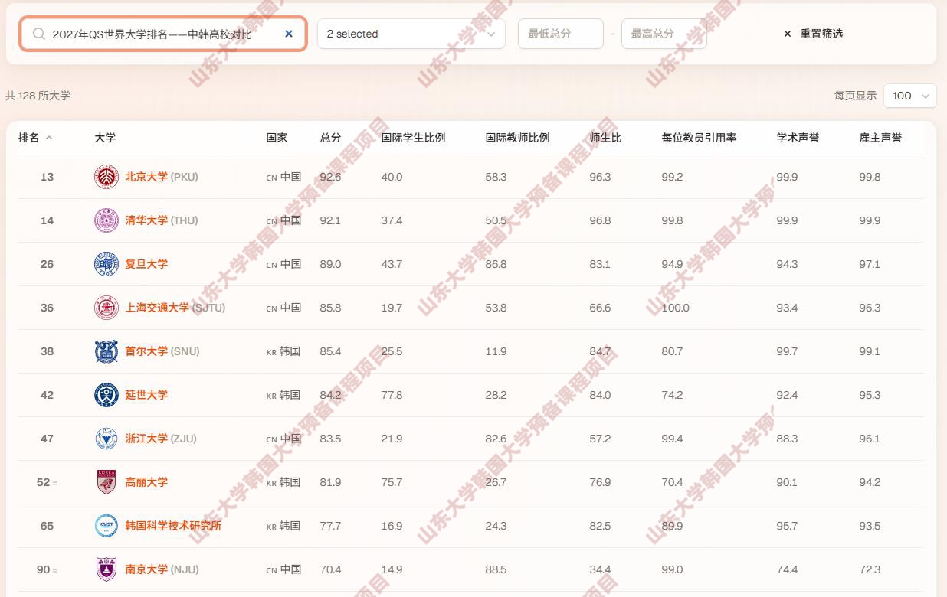947x597 pixels.
Task: Click the Yonsei University logo
Action: pyautogui.click(x=106, y=395)
